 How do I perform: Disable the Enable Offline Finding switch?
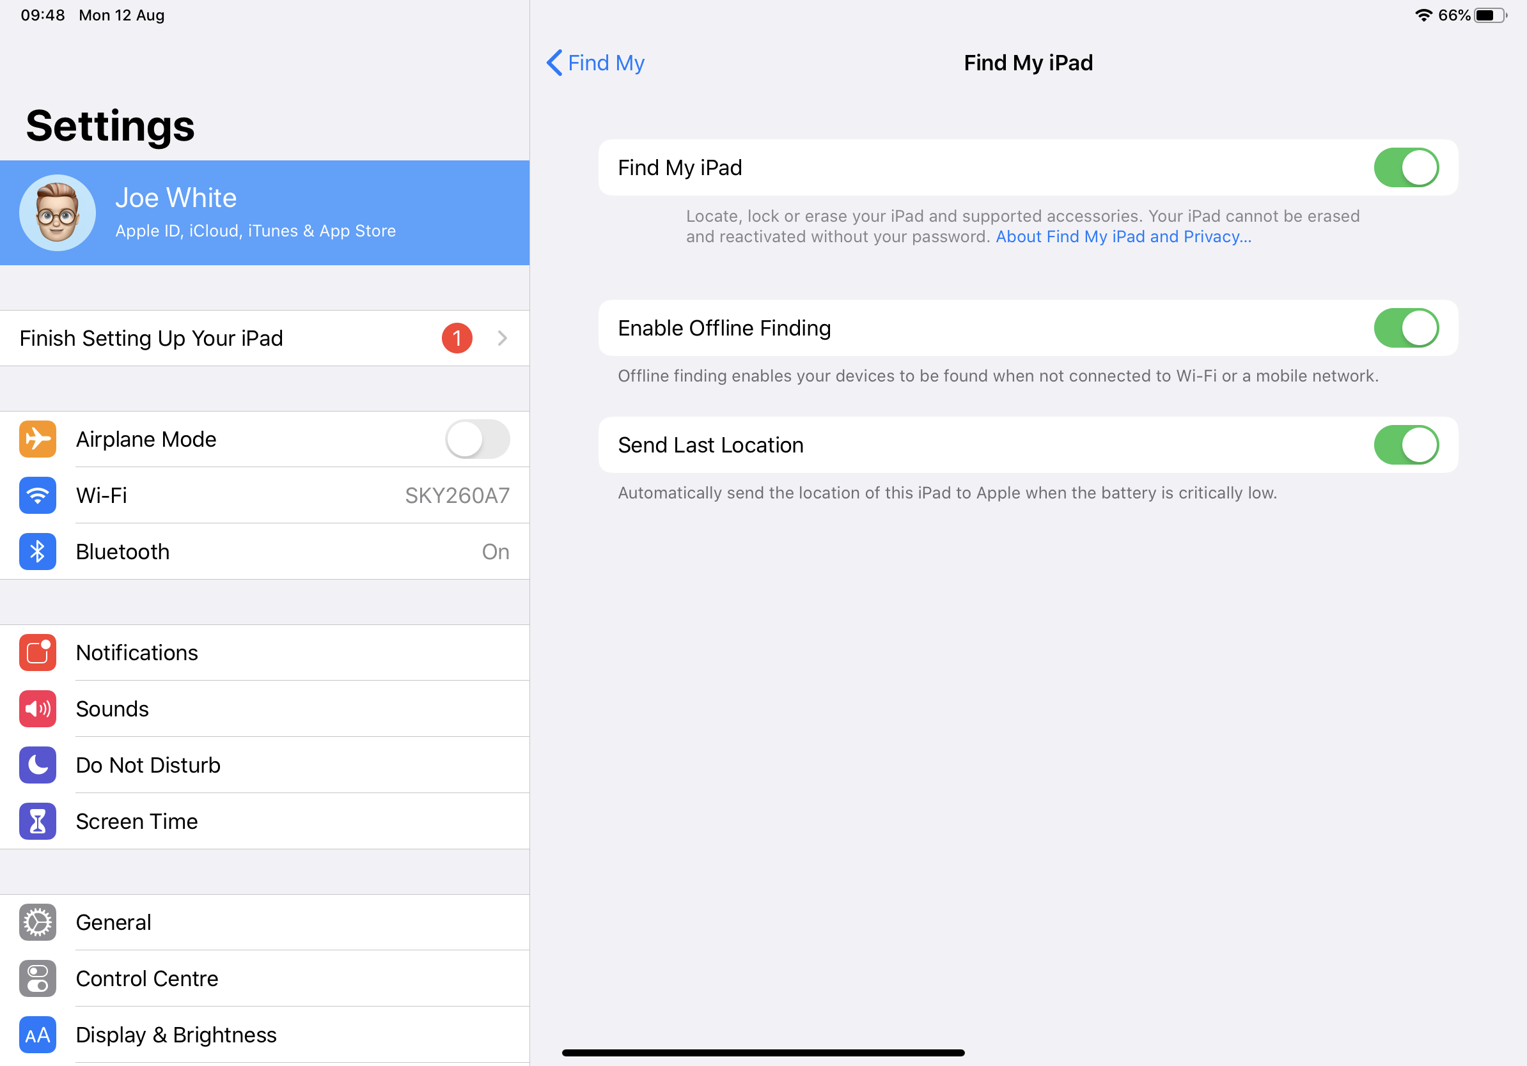click(x=1406, y=328)
